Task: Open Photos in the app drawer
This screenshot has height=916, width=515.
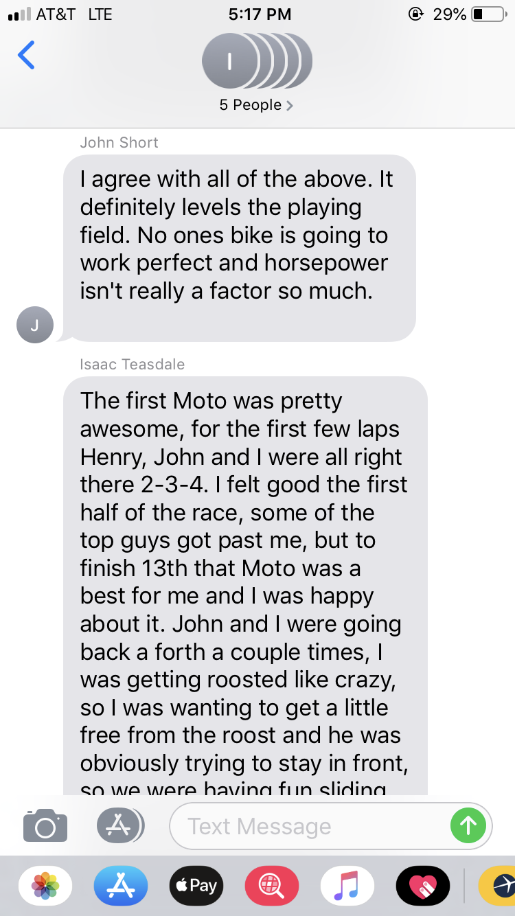Action: pyautogui.click(x=46, y=886)
